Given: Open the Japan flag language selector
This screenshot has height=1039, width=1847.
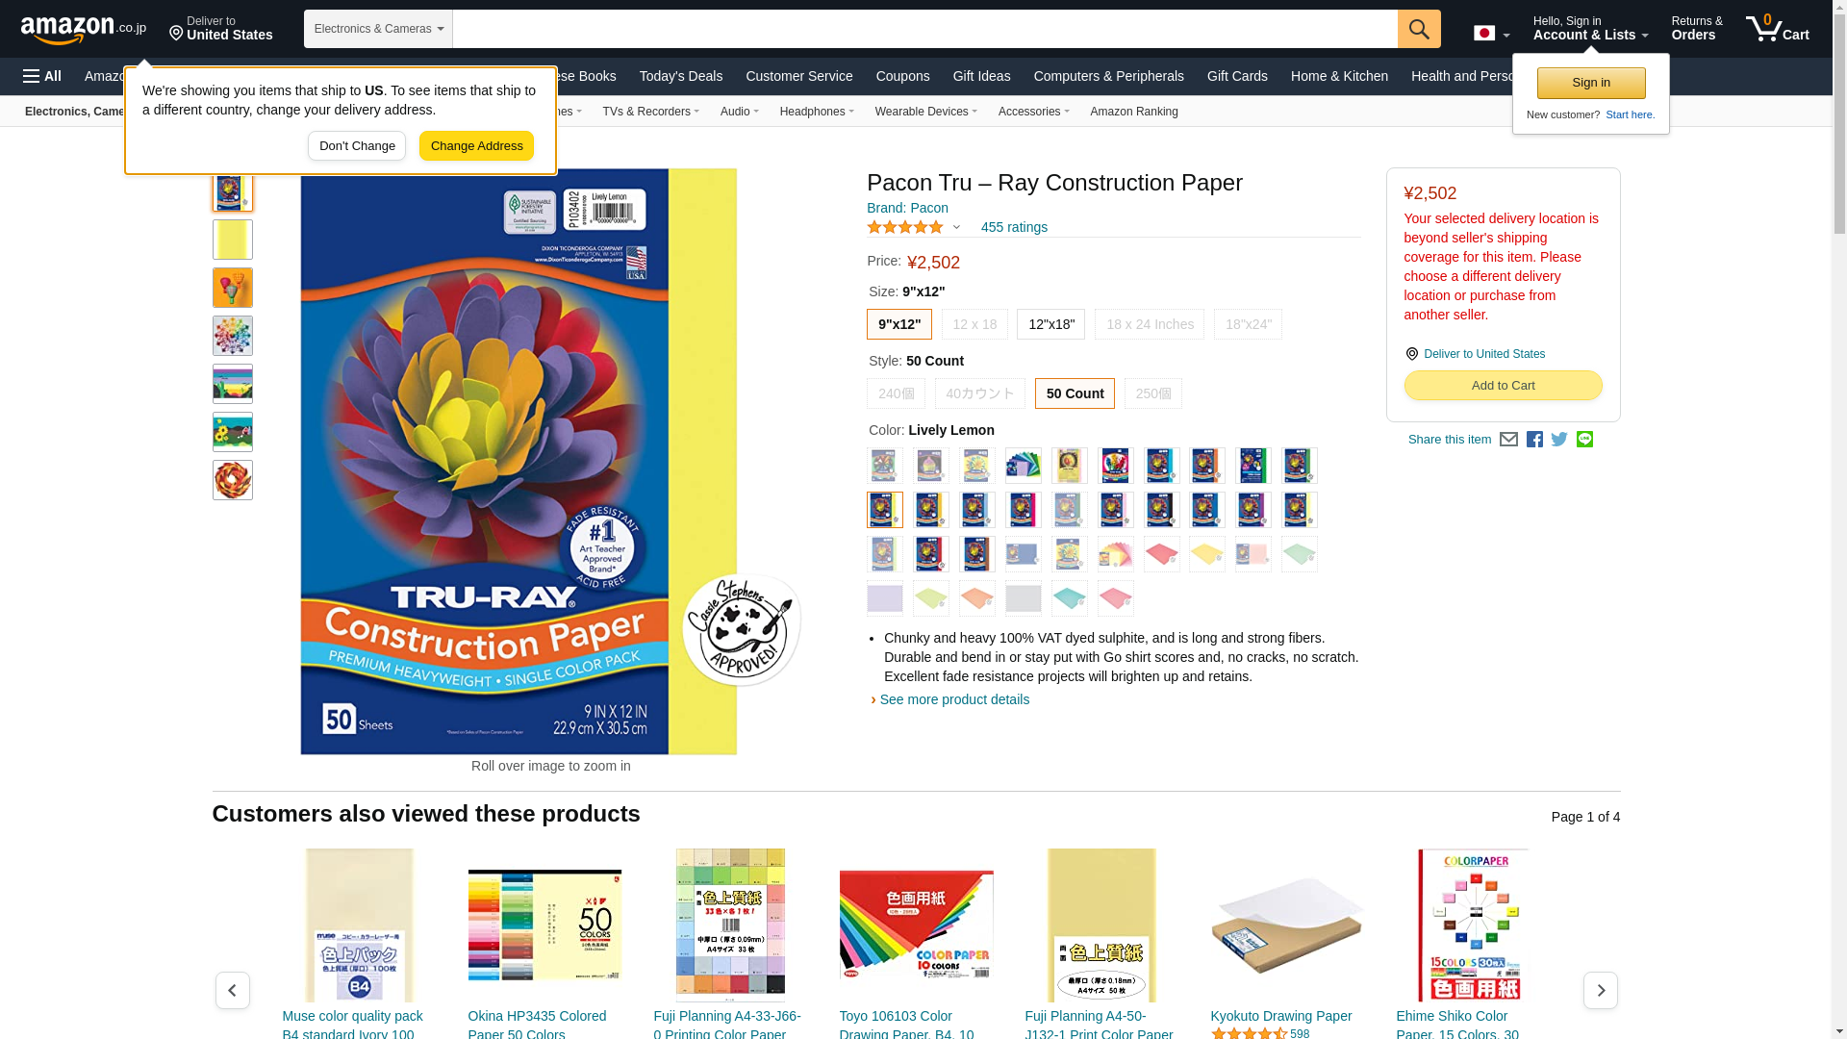Looking at the screenshot, I should click(1491, 34).
